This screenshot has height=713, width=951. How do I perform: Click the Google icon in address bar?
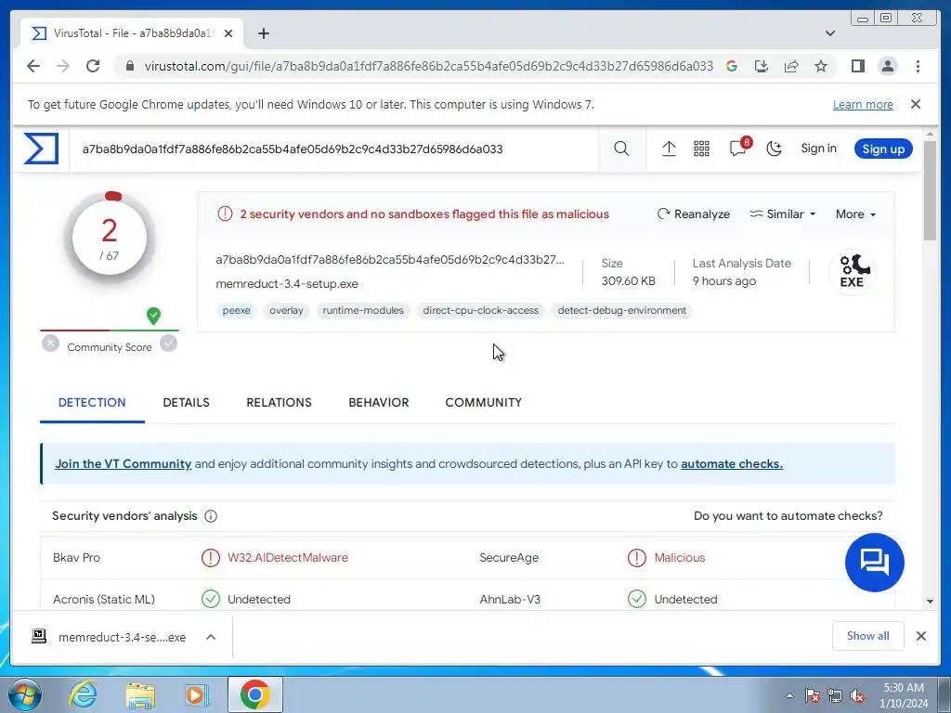732,66
